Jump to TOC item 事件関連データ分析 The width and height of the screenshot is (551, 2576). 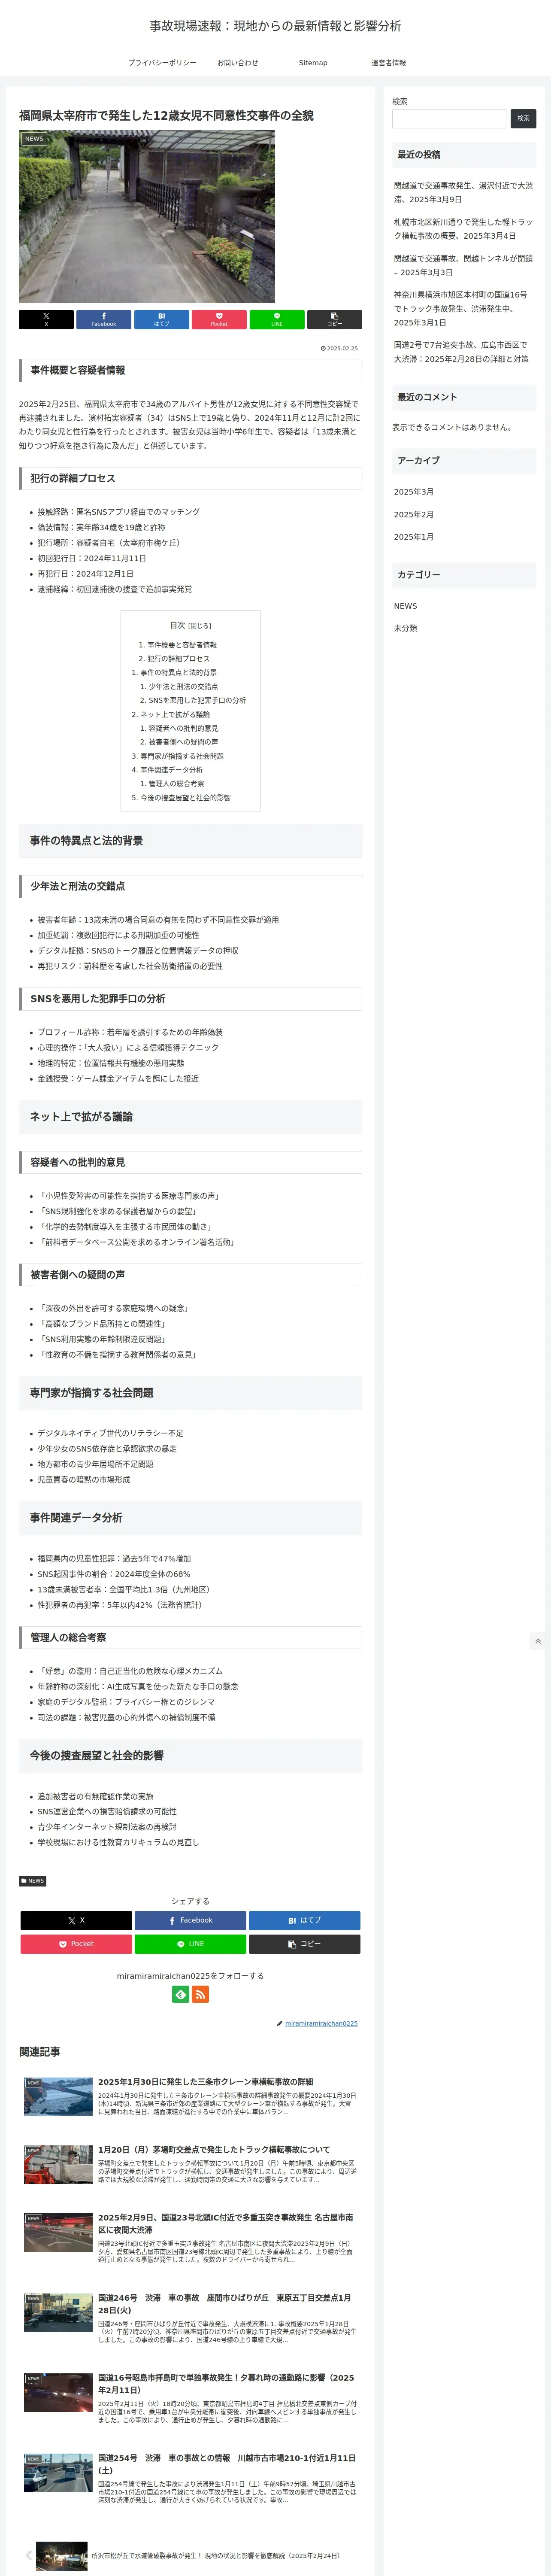[x=171, y=770]
